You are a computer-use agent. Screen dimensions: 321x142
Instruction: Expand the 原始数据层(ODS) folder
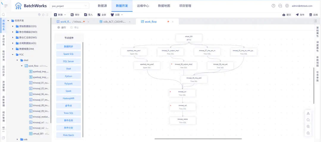click(13, 26)
